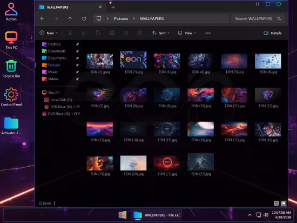Click the network tray icon
Viewport: 297px width, 223px height.
259,215
